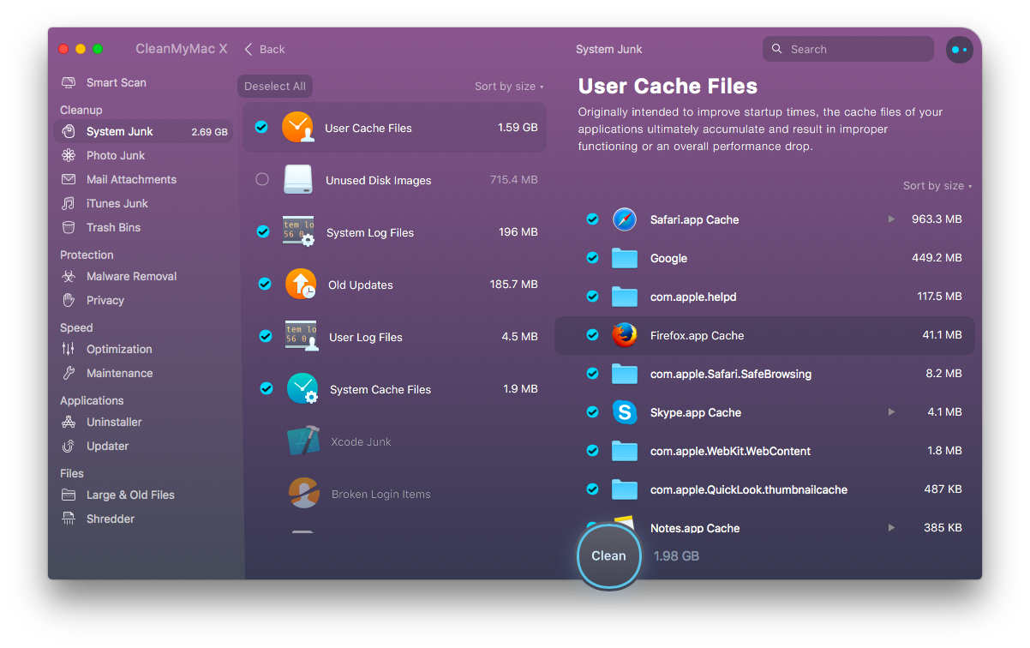This screenshot has height=648, width=1030.
Task: Open Smart Scan monitor icon in sidebar
Action: 69,83
